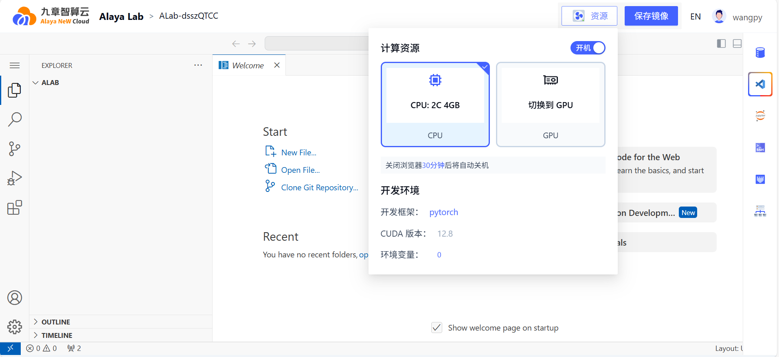
Task: Open the hamburger application menu
Action: point(15,65)
